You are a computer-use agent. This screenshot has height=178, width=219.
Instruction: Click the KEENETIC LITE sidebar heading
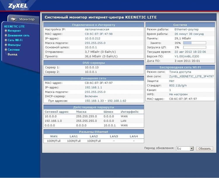(x=14, y=26)
